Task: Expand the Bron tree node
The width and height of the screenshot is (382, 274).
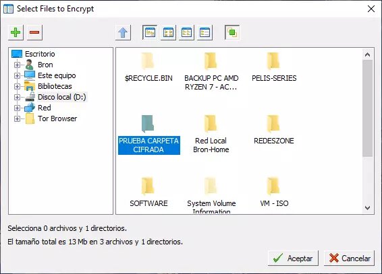Action: point(17,65)
